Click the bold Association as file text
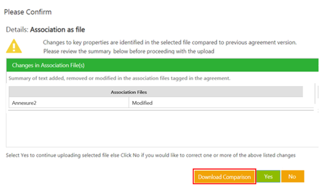326x193 pixels. 57,30
